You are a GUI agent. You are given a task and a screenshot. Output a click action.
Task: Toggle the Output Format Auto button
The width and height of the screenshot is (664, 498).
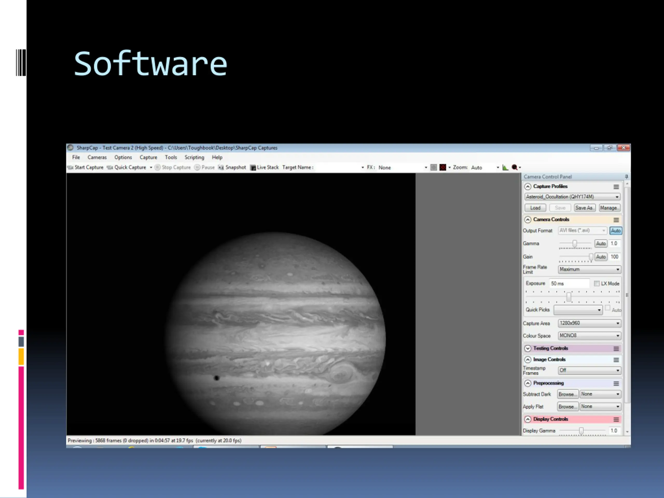(x=615, y=231)
